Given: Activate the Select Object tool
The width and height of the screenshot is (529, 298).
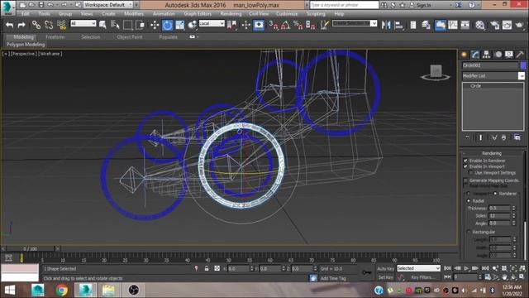Looking at the screenshot, I should click(x=102, y=25).
